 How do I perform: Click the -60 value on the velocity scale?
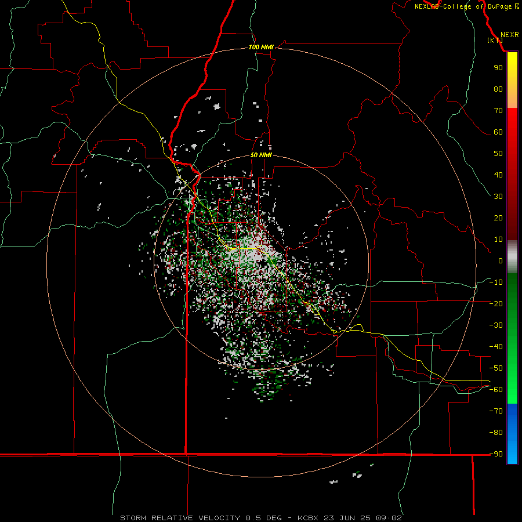tap(496, 390)
